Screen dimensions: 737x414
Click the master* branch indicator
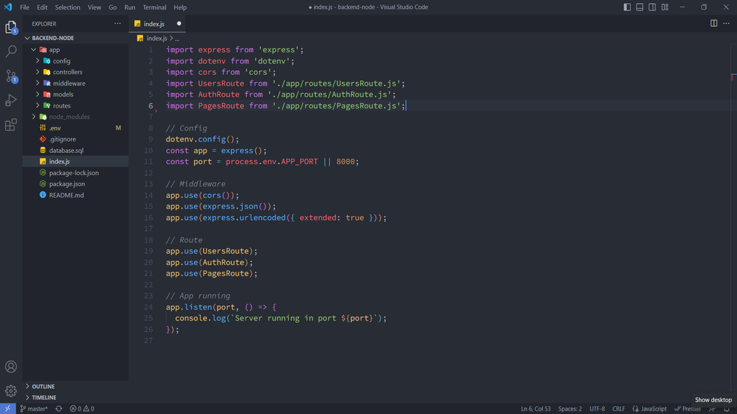pos(34,409)
